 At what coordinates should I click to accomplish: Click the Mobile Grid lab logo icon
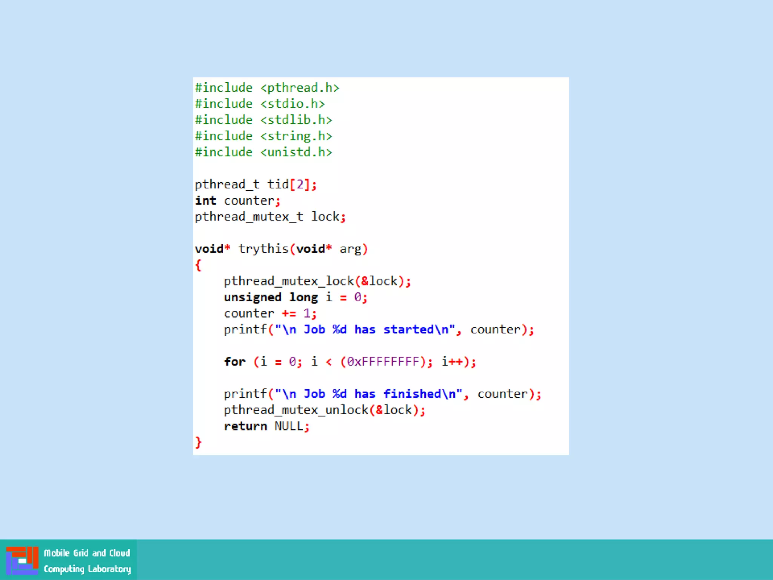pos(22,560)
